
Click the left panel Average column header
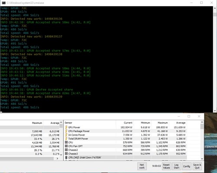click(x=55, y=123)
